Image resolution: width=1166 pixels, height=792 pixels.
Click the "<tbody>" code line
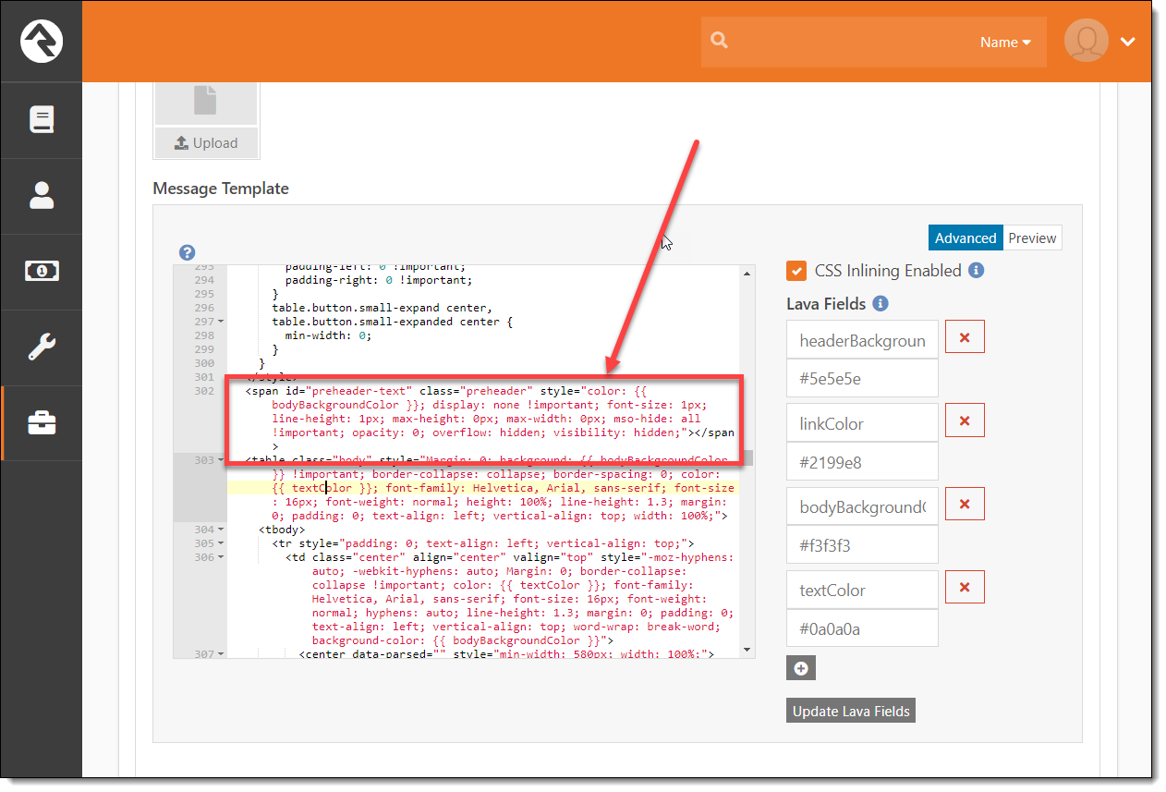pyautogui.click(x=282, y=530)
